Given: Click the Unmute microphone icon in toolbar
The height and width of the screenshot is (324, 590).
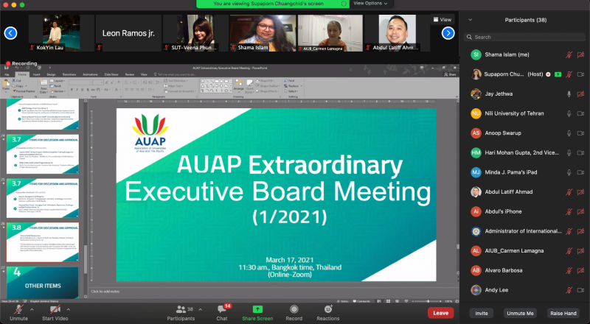Looking at the screenshot, I should tap(18, 309).
